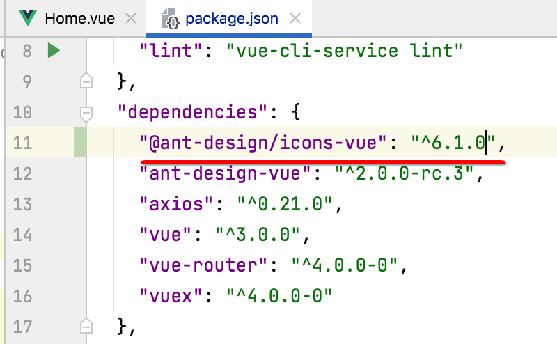Click the "^2.0.0-rc.3" version value

point(405,173)
